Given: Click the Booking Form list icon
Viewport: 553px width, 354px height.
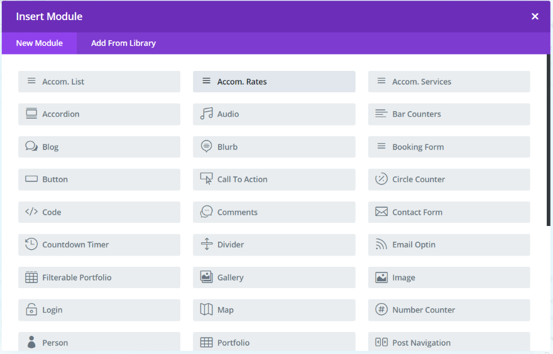Looking at the screenshot, I should coord(381,146).
